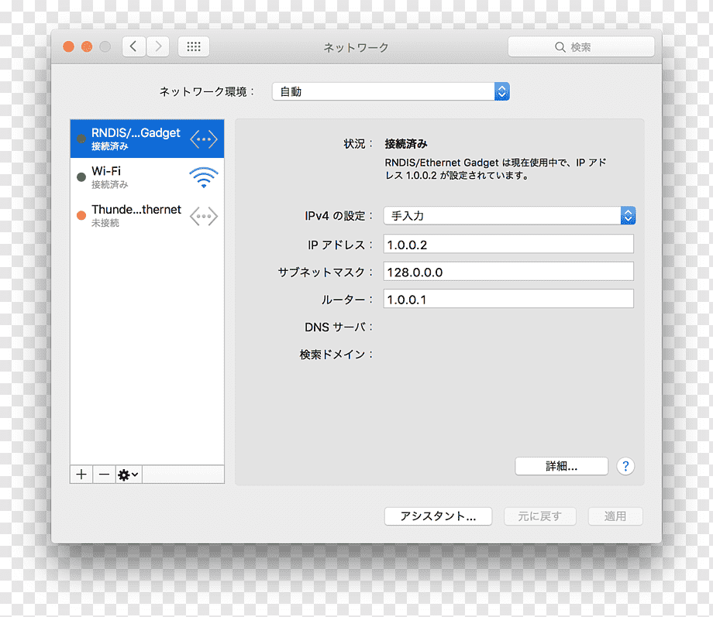Focus the IP アドレス field
Image resolution: width=713 pixels, height=617 pixels.
[508, 245]
